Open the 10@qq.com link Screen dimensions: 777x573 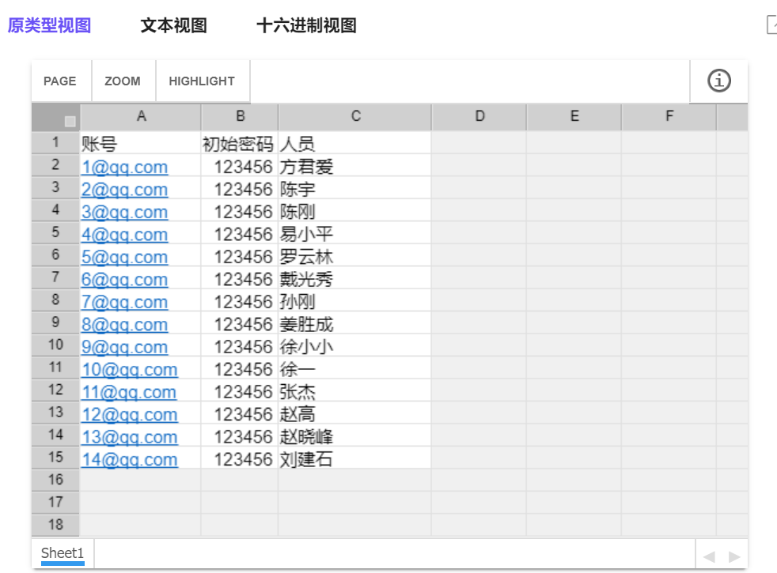(x=129, y=370)
